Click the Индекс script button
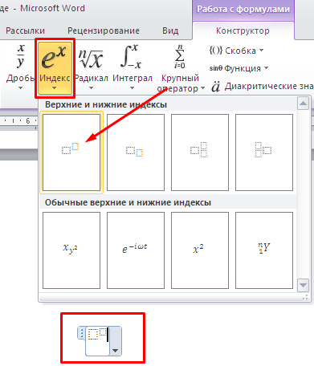 pos(55,67)
